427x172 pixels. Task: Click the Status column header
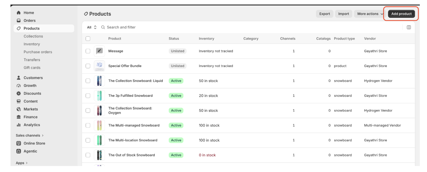pyautogui.click(x=174, y=39)
